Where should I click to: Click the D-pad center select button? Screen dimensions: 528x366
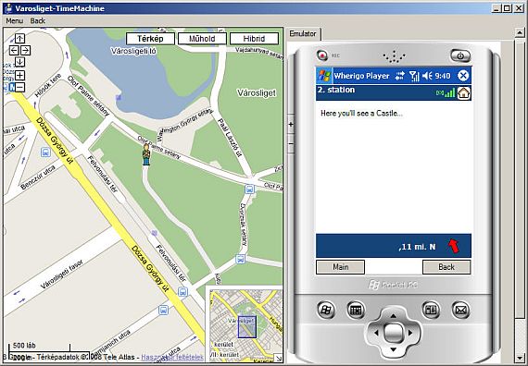click(394, 333)
